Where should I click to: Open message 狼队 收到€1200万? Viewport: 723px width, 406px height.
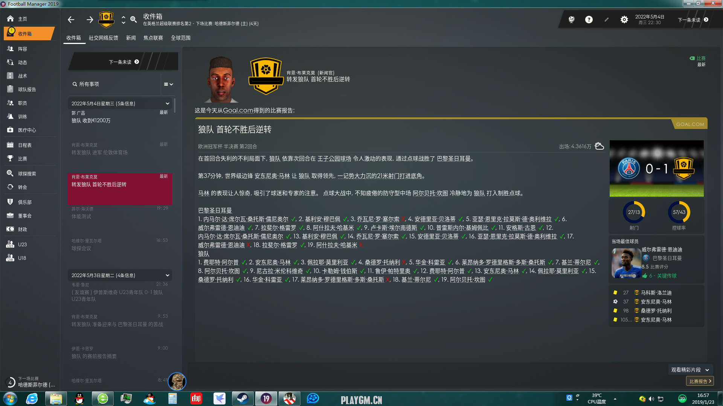coord(120,124)
